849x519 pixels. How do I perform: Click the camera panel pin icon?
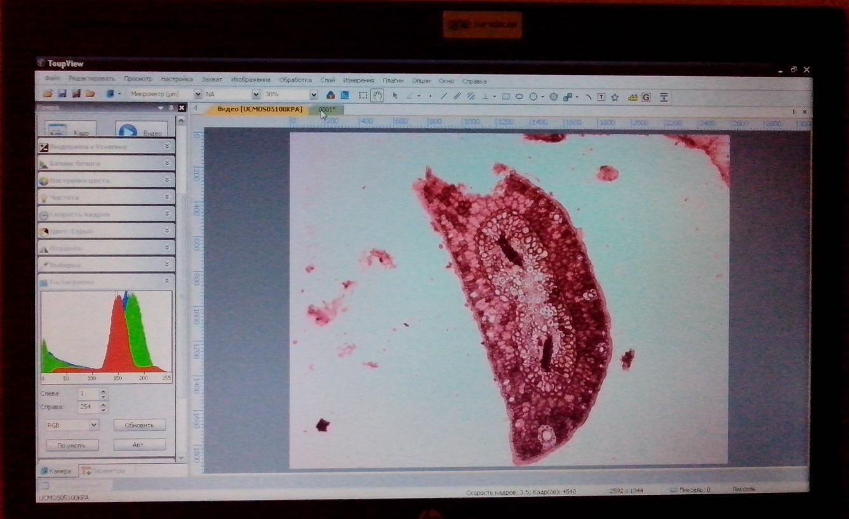[171, 108]
